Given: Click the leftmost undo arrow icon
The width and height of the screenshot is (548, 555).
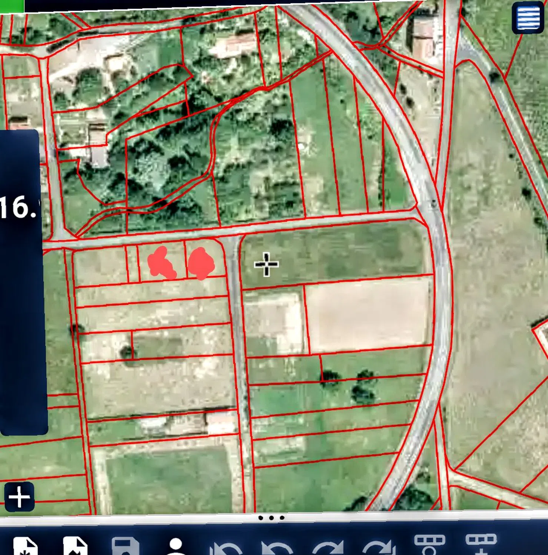Looking at the screenshot, I should coord(226,548).
